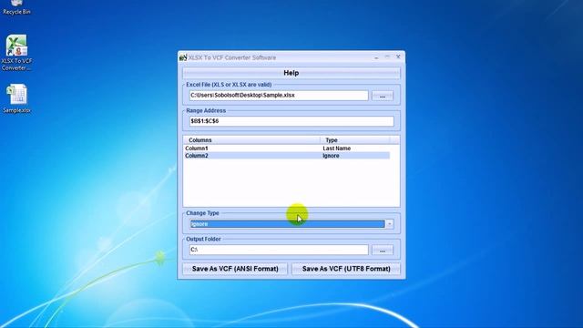Image resolution: width=583 pixels, height=328 pixels.
Task: Select the Column1 row in list
Action: pos(287,149)
